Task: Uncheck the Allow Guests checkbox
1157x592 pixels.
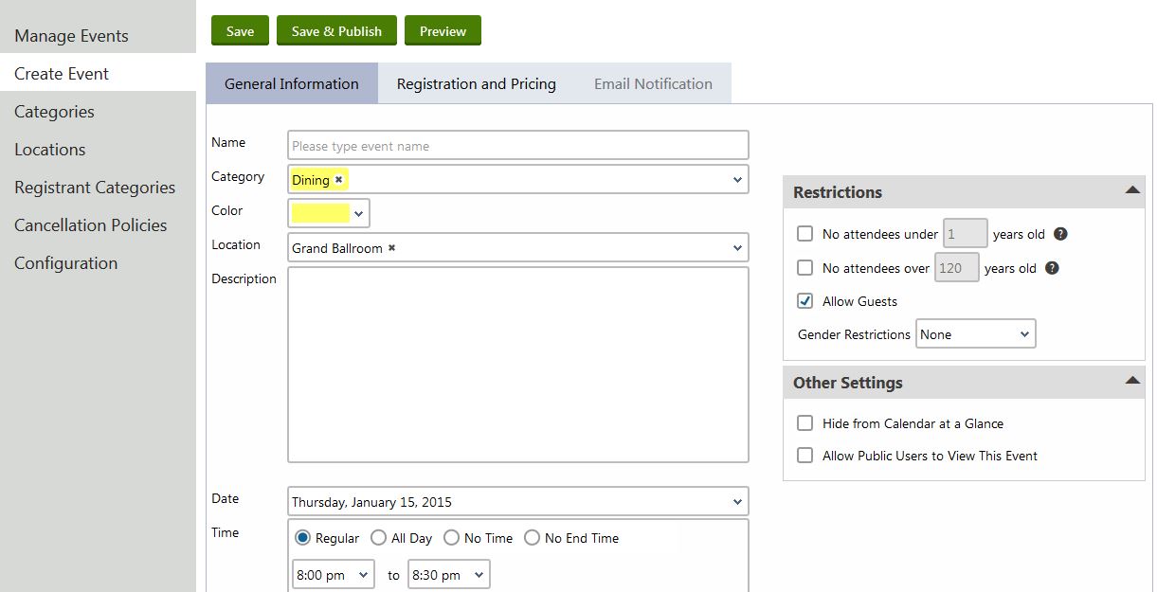Action: (805, 301)
